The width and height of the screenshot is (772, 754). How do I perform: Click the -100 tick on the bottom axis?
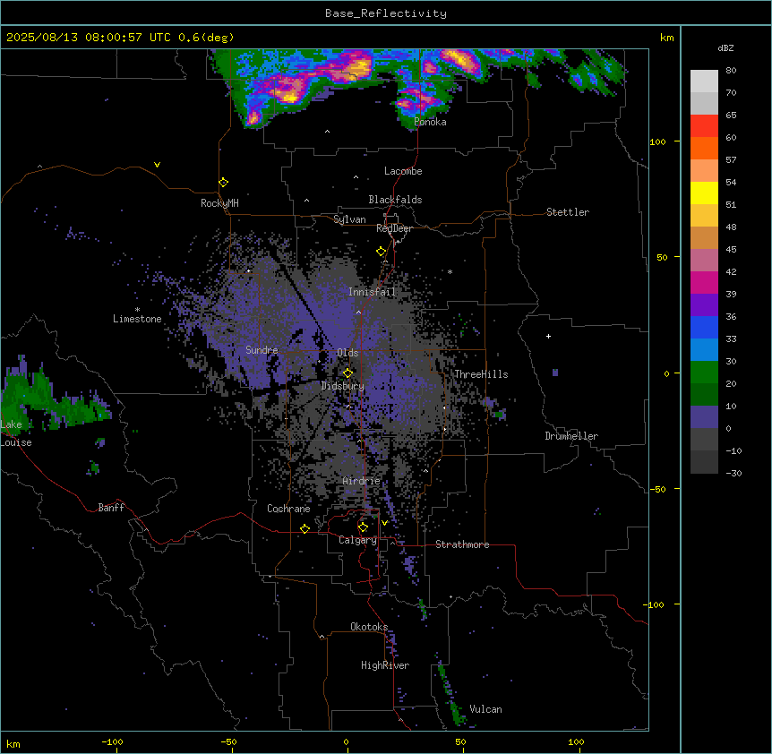pyautogui.click(x=112, y=741)
